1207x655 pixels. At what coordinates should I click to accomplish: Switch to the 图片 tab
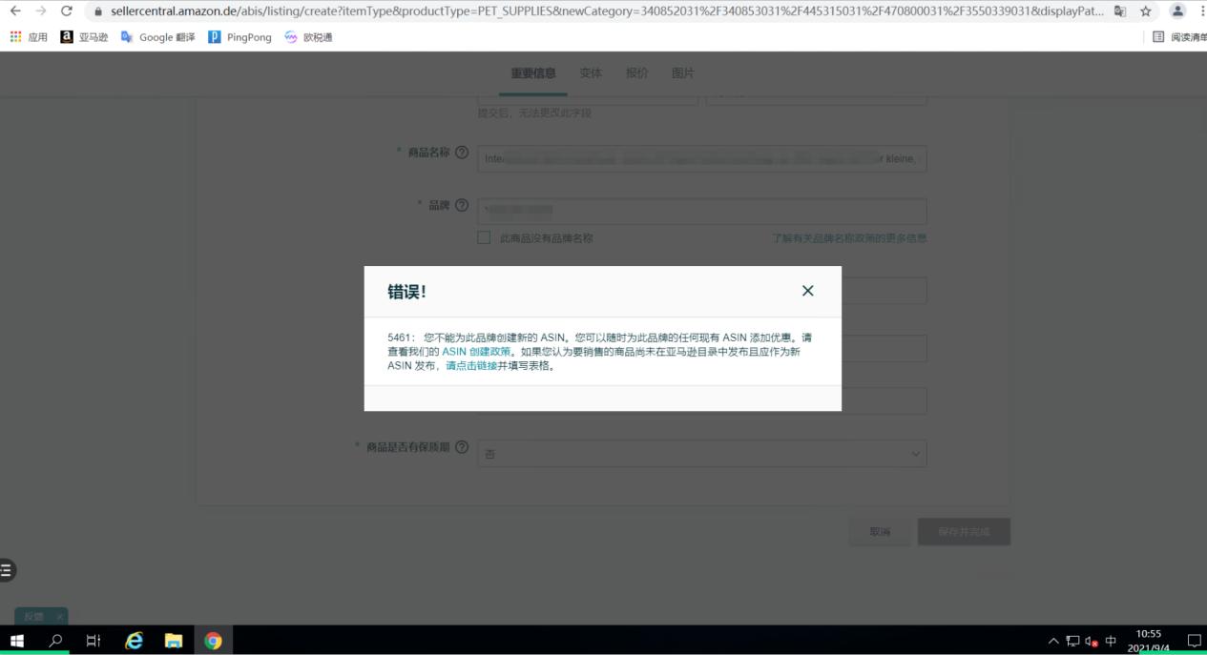click(x=683, y=72)
